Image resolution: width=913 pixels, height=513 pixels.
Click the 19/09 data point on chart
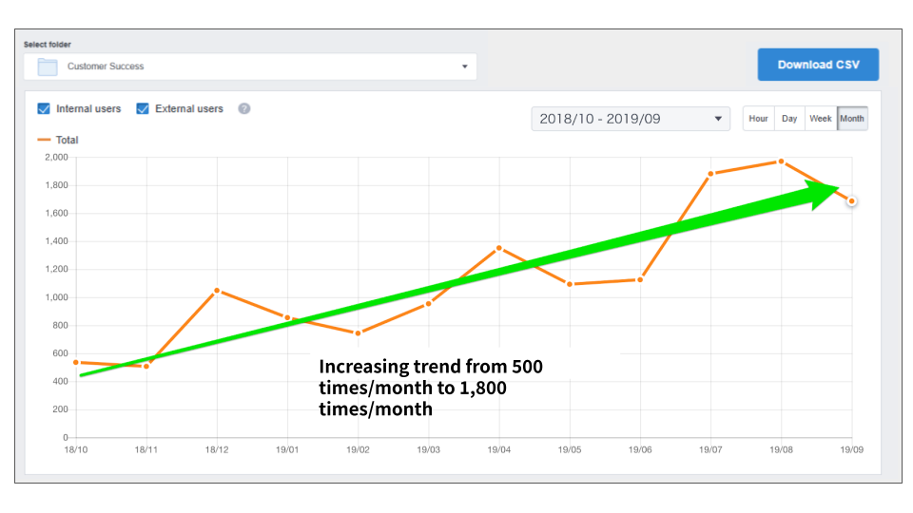(852, 200)
